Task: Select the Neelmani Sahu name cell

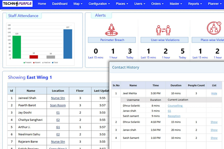Action: point(31,134)
